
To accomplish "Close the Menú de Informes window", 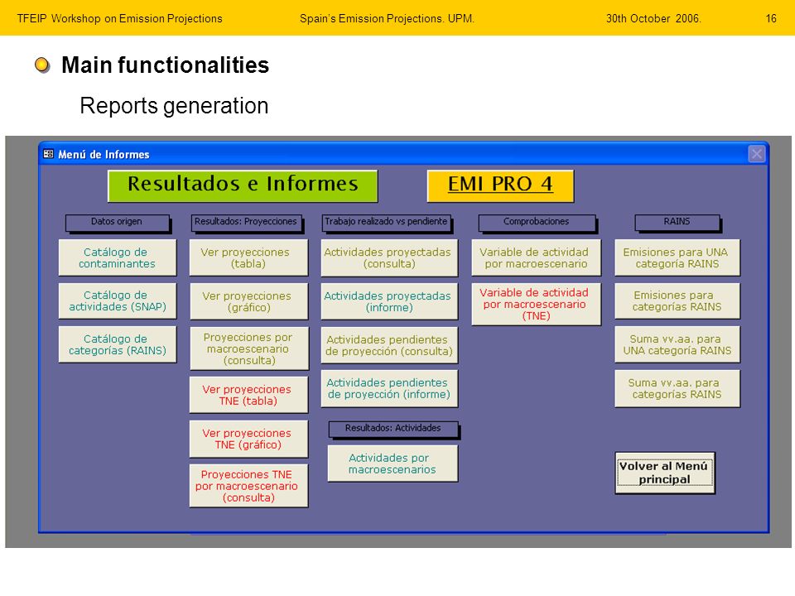I will [x=756, y=154].
